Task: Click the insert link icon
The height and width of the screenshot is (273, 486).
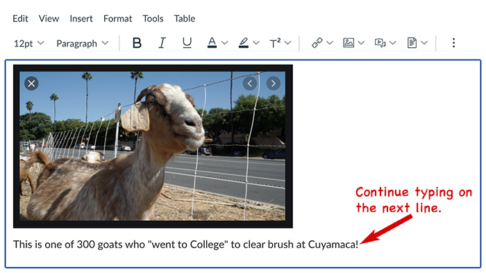Action: tap(317, 43)
